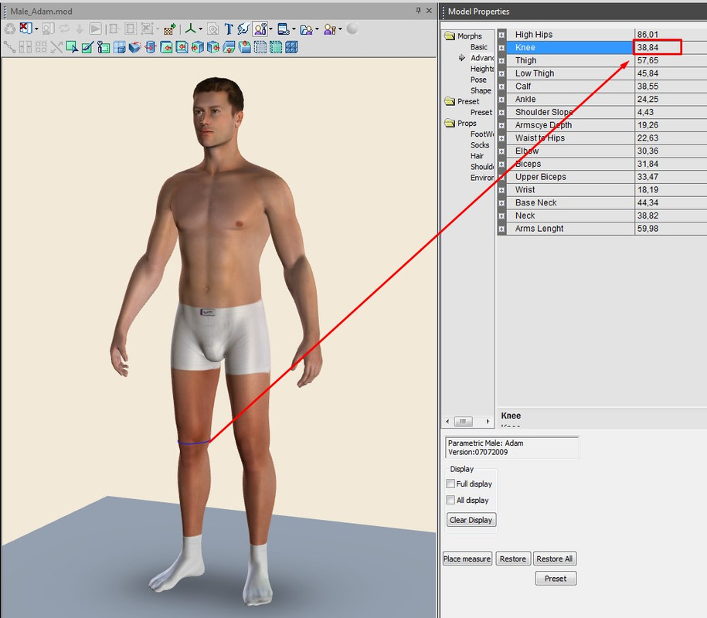The image size is (707, 618).
Task: Select the Arms Lenght measurement row
Action: (x=602, y=229)
